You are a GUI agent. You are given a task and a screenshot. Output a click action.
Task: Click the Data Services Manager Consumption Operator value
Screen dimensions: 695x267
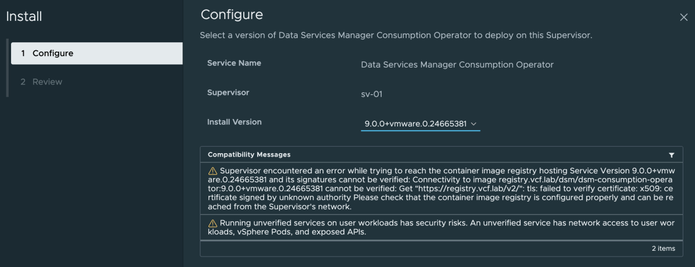(x=457, y=65)
